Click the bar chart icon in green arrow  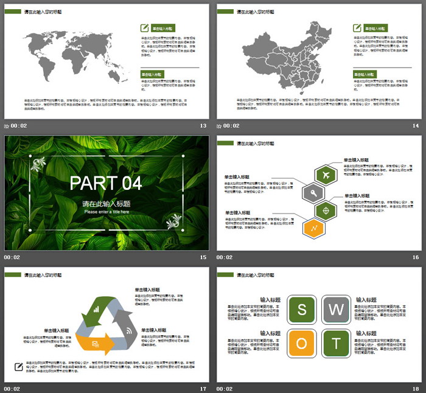point(96,308)
